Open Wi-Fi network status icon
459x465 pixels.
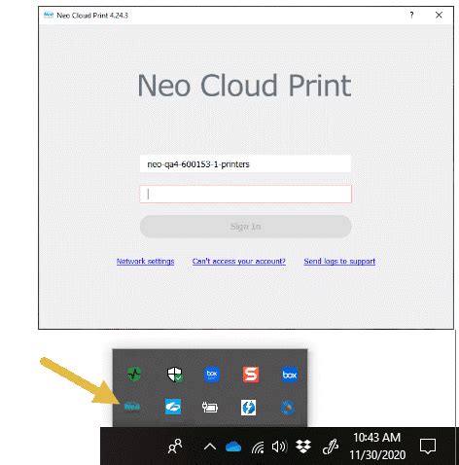258,447
